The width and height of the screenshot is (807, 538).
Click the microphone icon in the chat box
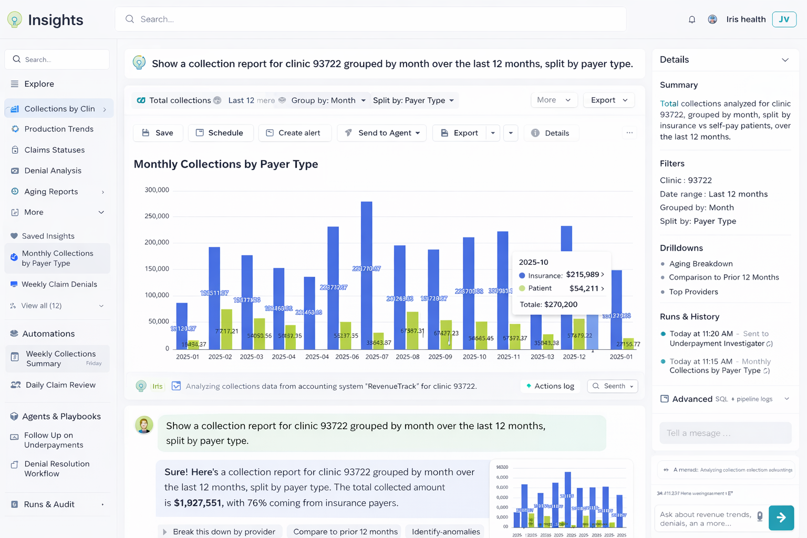(x=759, y=516)
